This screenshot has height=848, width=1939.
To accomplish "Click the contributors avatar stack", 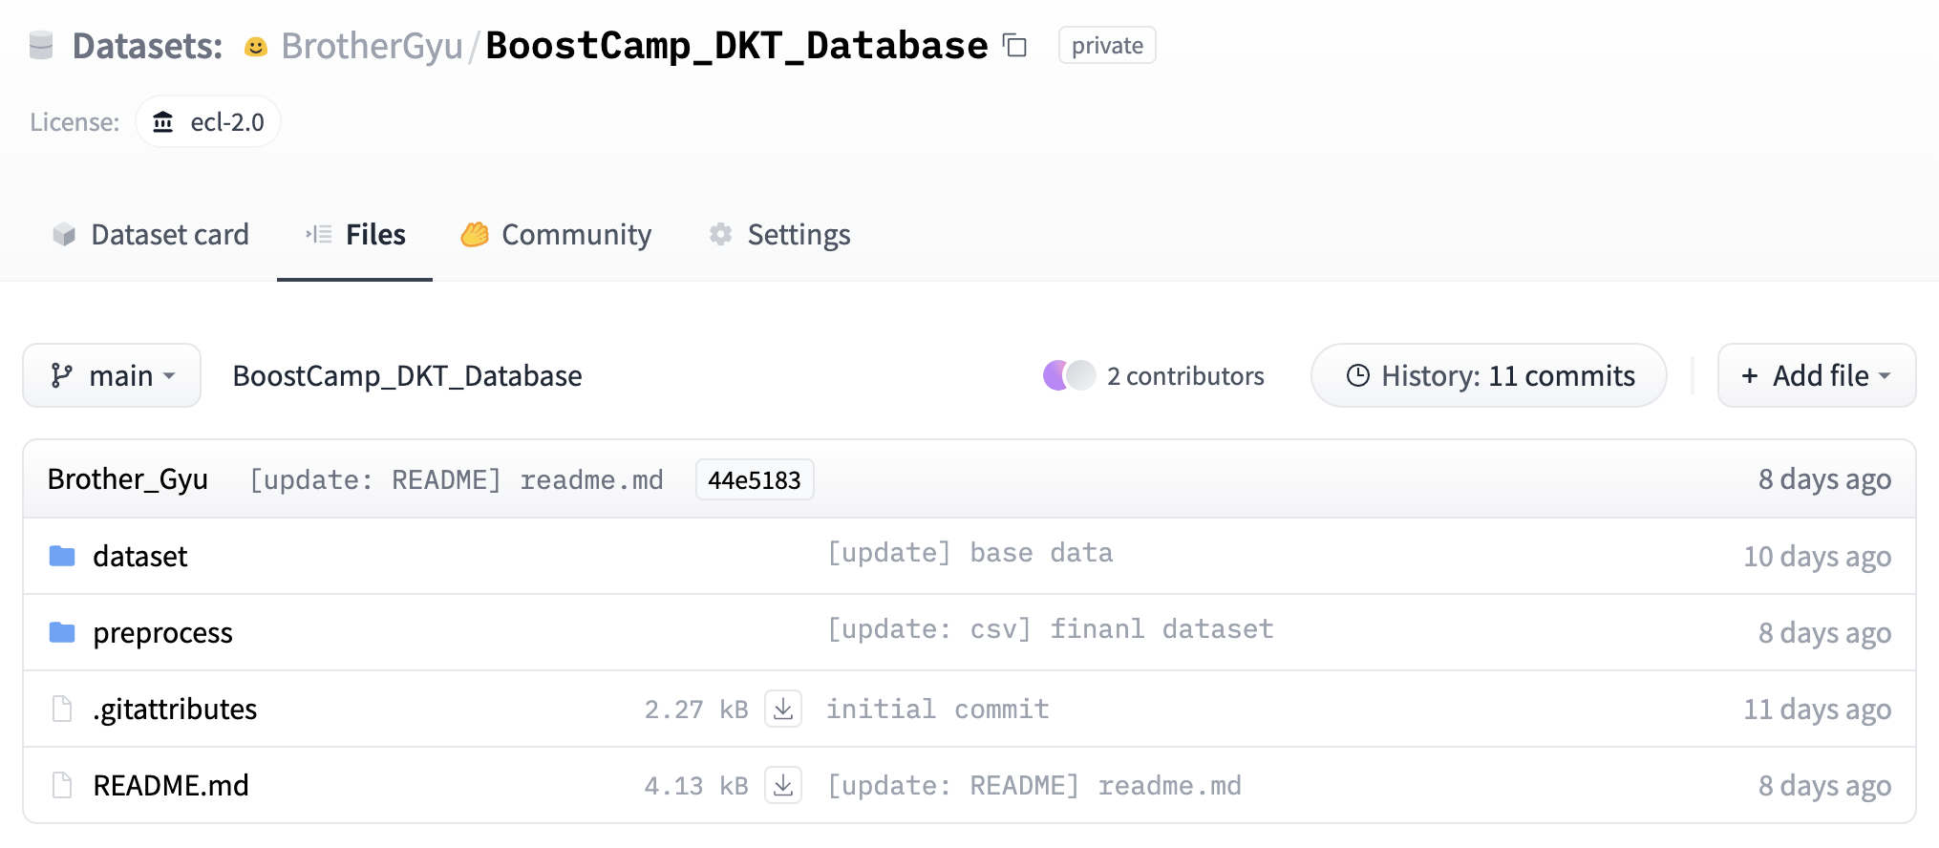I will click(x=1069, y=375).
